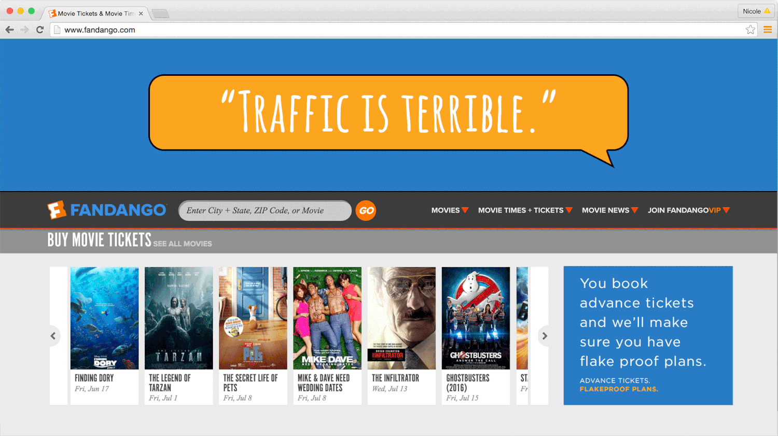778x436 pixels.
Task: Open the SEE ALL MOVIES link
Action: click(183, 243)
